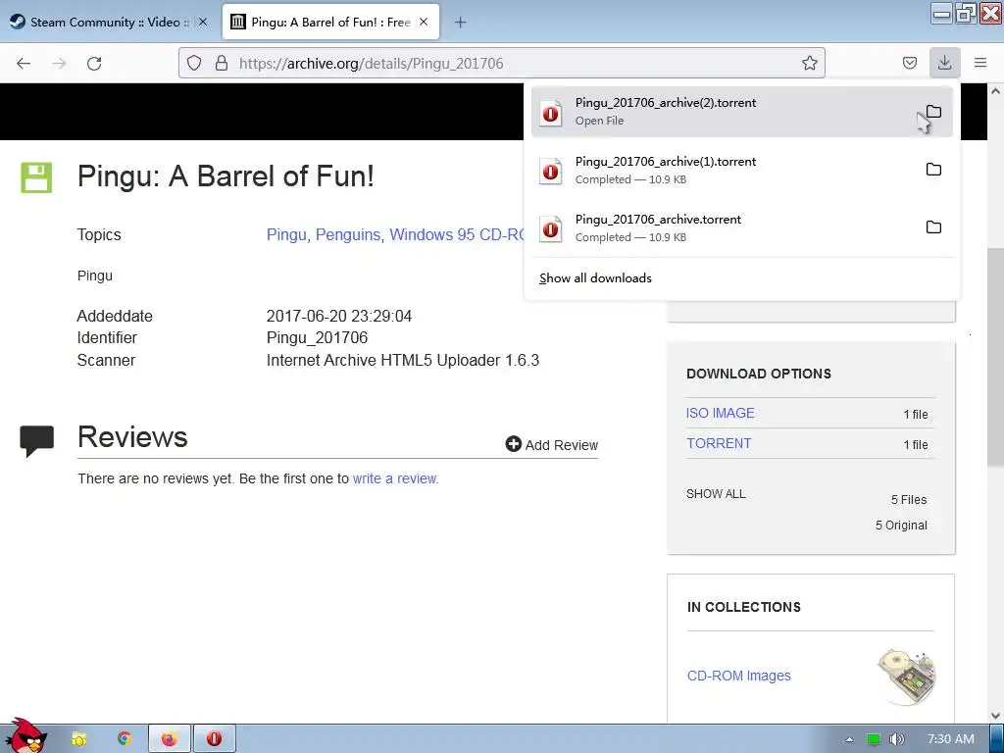This screenshot has height=753, width=1004.
Task: Show Pingu_201706_archive.torrent in folder
Action: pyautogui.click(x=933, y=226)
